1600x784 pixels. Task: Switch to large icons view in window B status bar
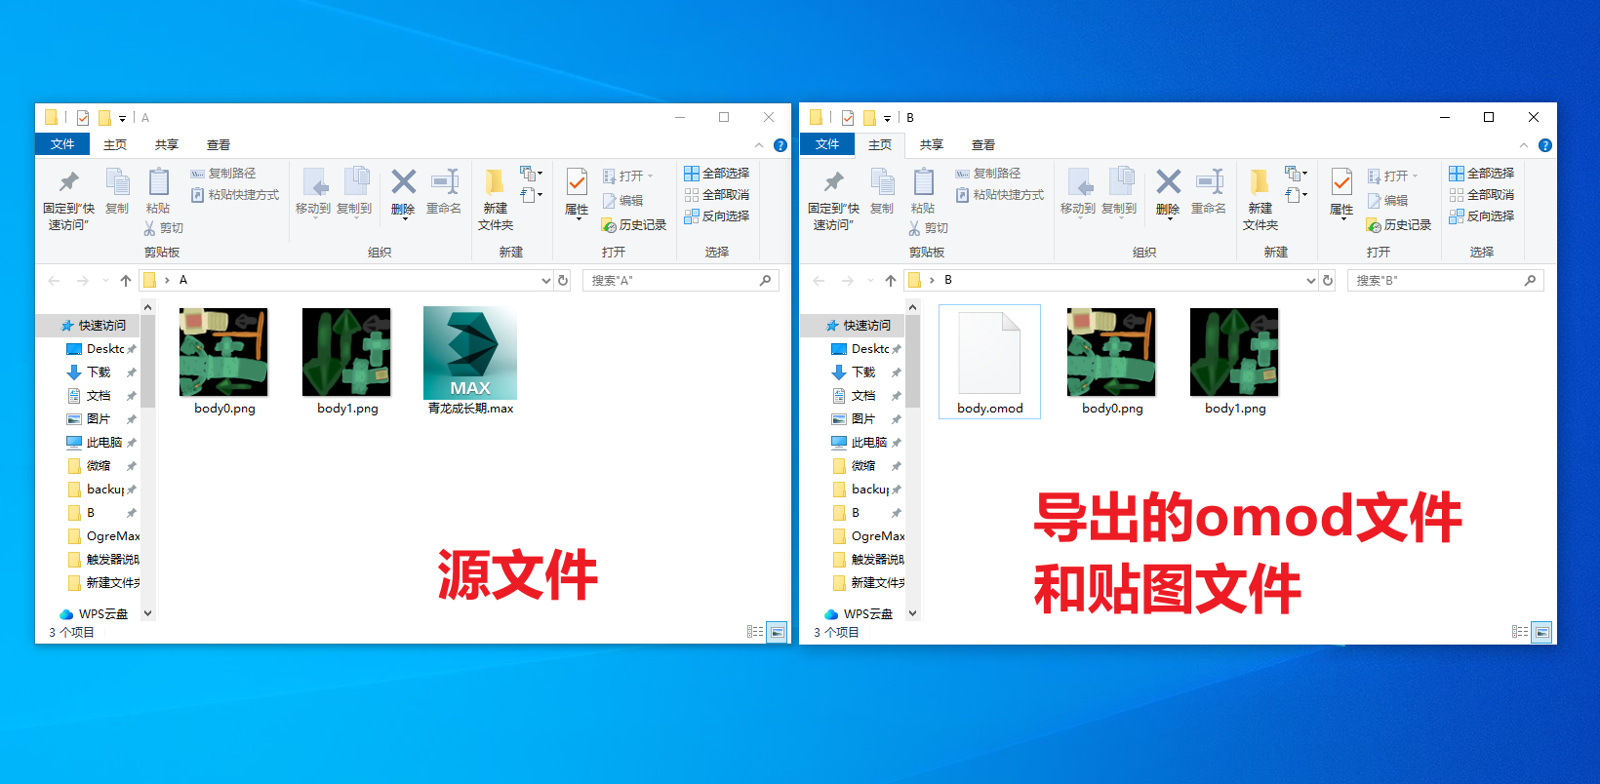[x=1541, y=632]
